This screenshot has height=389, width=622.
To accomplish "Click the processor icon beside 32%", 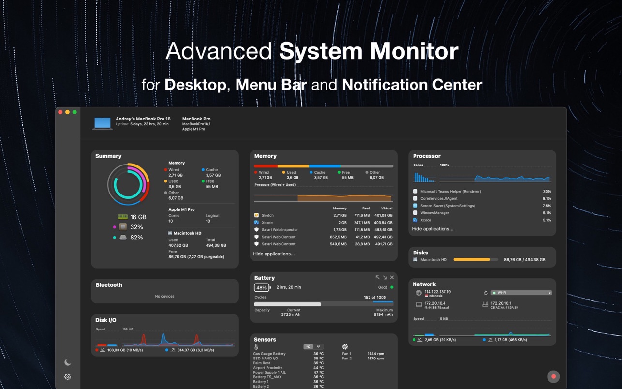I will point(123,227).
